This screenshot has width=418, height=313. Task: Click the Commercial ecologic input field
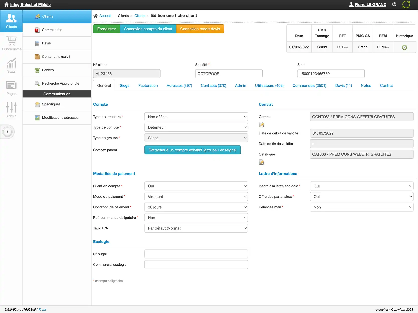point(196,264)
